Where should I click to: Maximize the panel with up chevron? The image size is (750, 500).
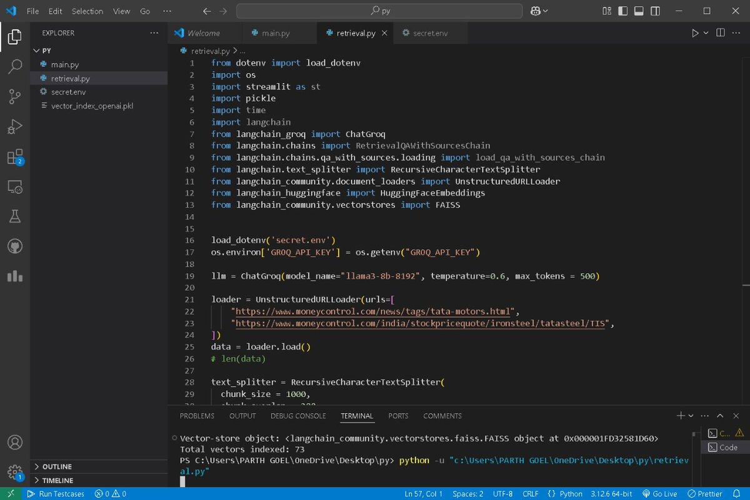[720, 416]
